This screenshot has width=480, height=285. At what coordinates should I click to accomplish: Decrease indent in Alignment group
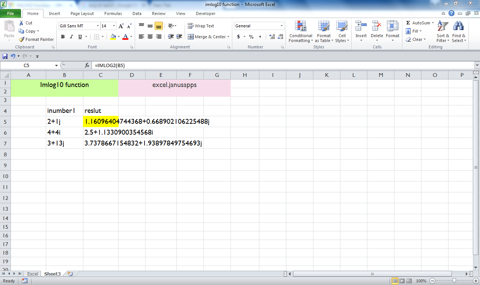[x=171, y=37]
